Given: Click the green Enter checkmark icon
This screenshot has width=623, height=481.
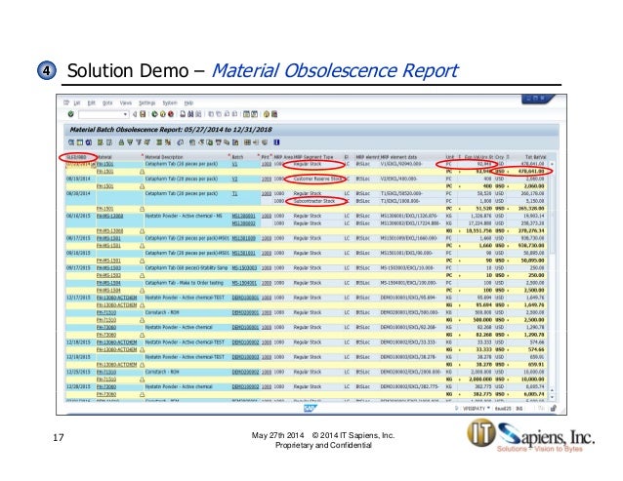Looking at the screenshot, I should [70, 114].
